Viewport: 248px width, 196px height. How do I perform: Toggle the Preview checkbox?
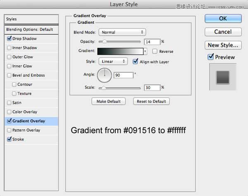(x=211, y=57)
